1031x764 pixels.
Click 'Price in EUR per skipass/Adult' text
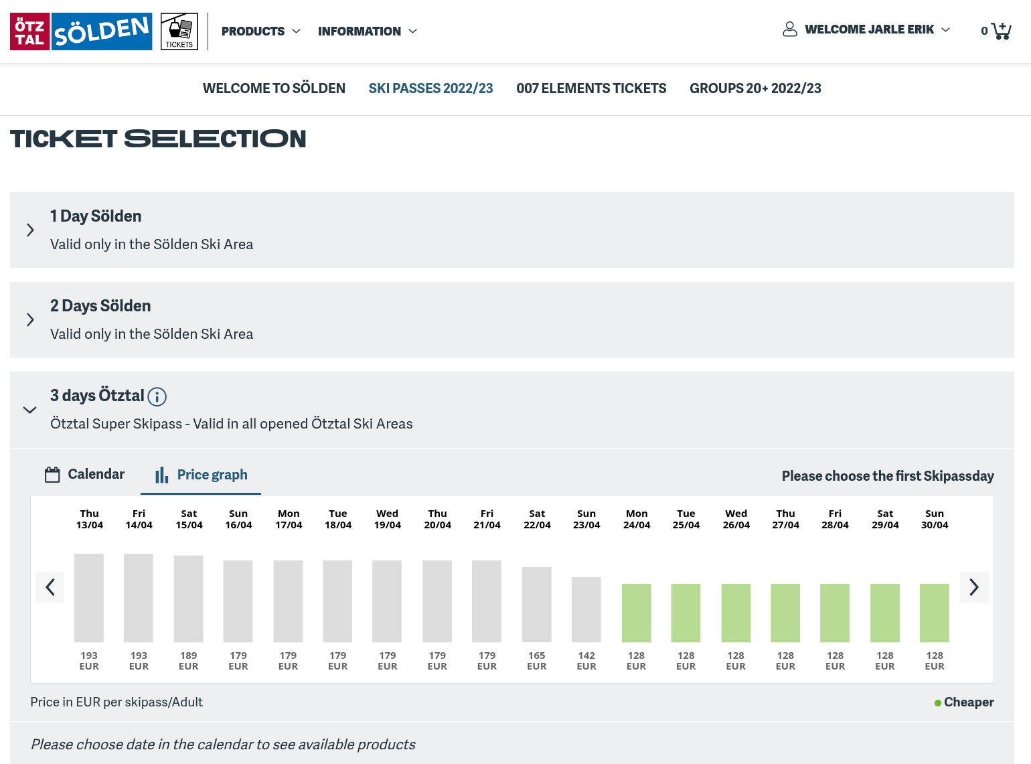coord(116,702)
